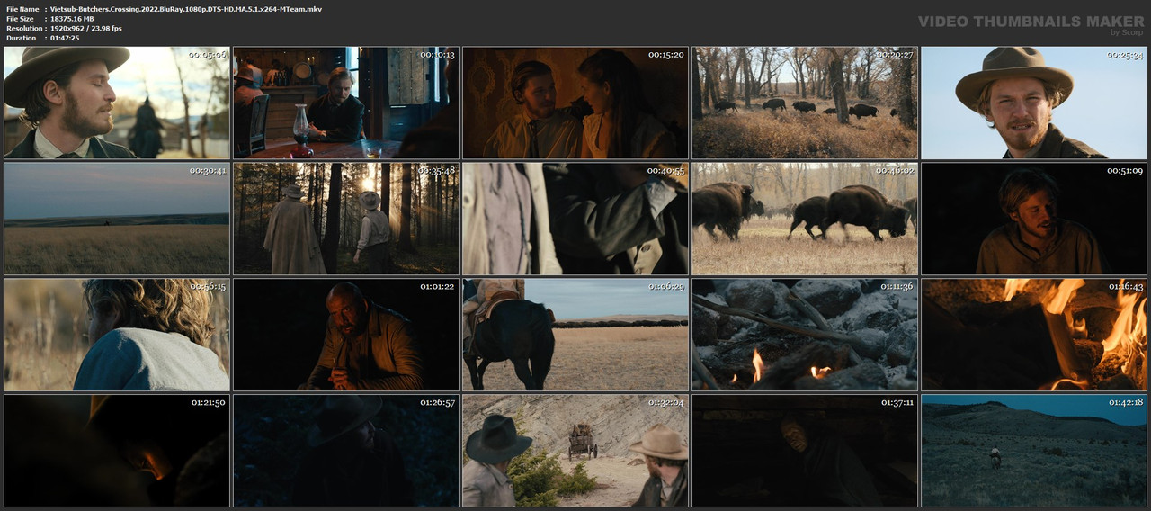Open the thumbnail stamped 00:15:20
This screenshot has width=1151, height=511.
click(x=575, y=103)
